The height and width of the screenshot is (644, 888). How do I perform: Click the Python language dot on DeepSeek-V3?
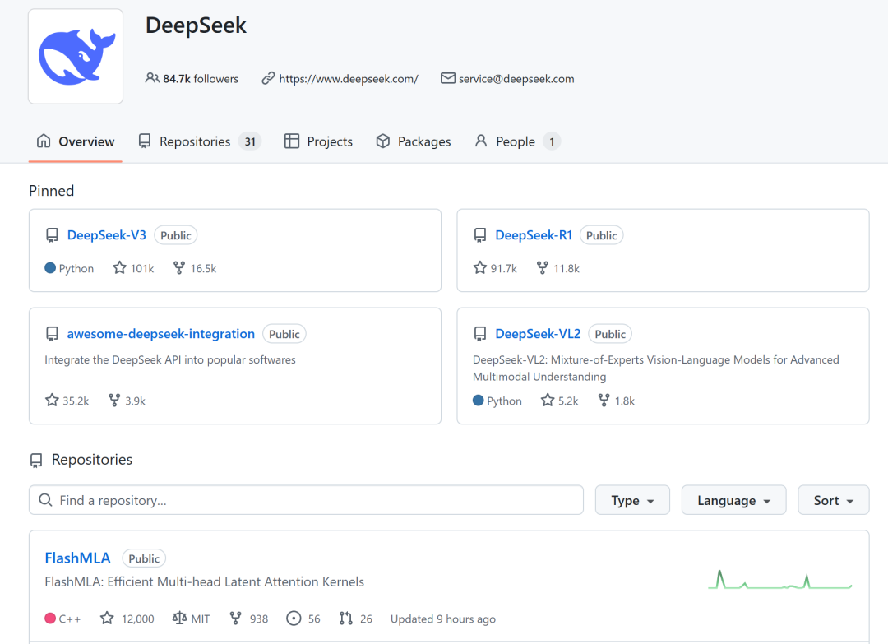[50, 267]
